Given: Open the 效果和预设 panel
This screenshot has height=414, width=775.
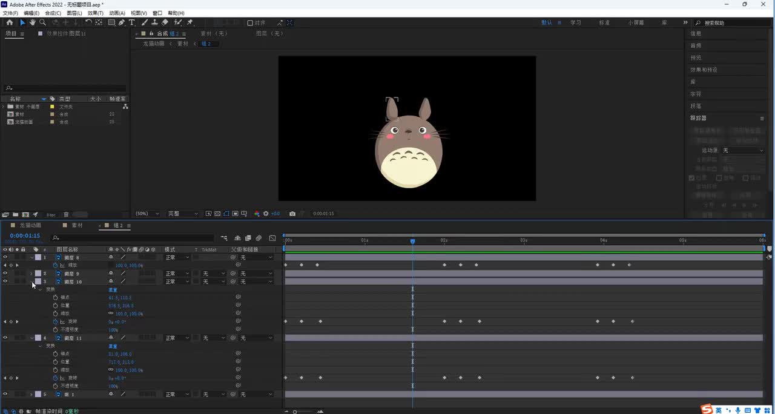Looking at the screenshot, I should [704, 70].
